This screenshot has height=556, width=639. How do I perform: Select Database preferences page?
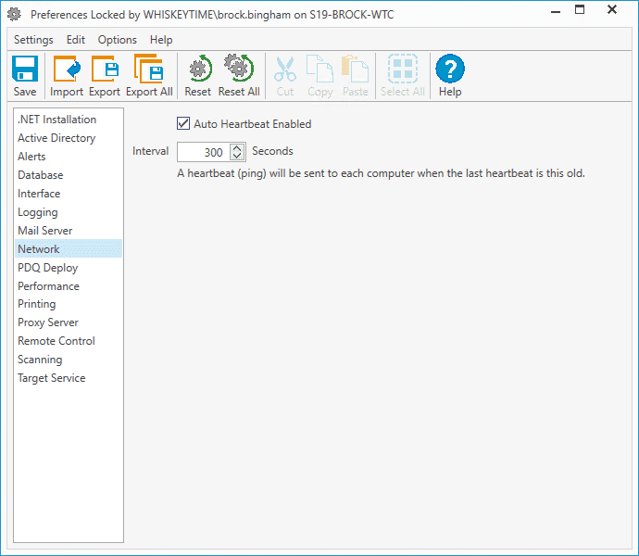tap(69, 175)
